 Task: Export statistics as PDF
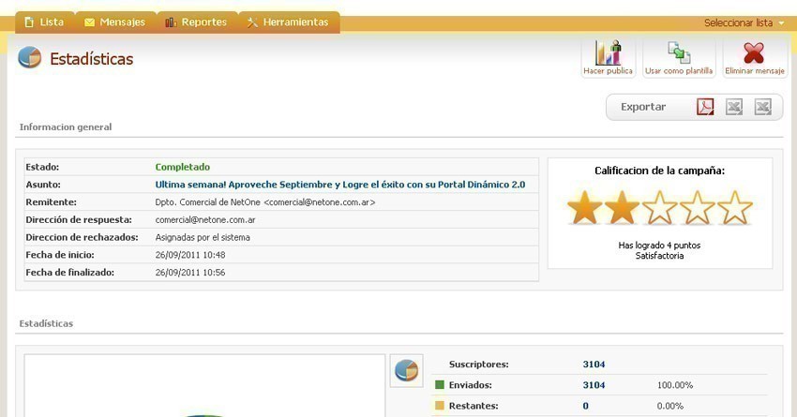[705, 107]
